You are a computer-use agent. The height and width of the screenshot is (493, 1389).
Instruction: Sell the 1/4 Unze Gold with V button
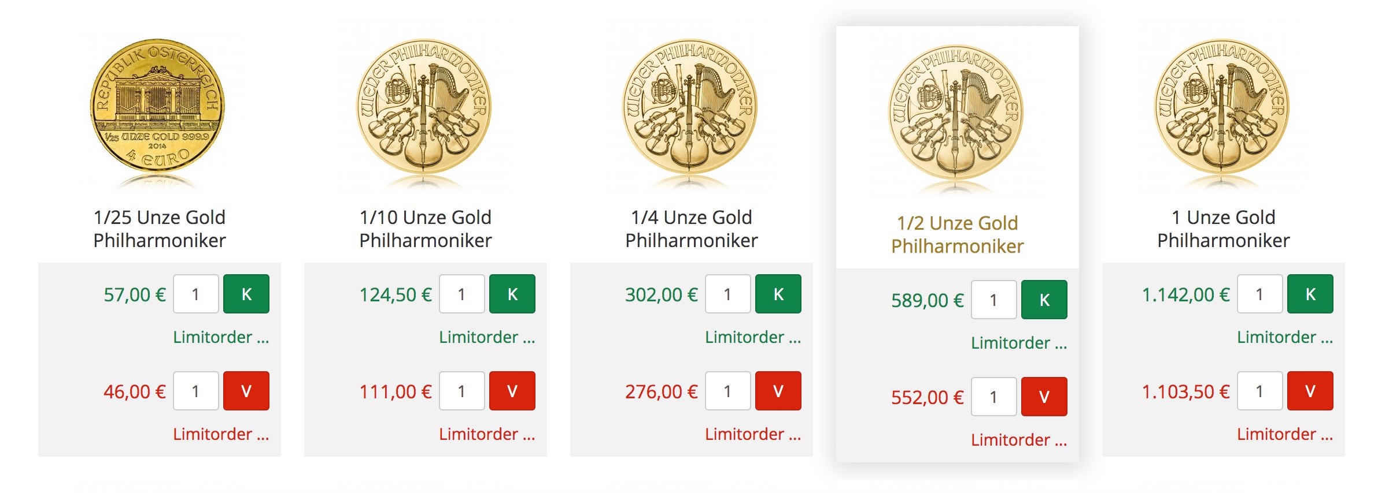pyautogui.click(x=778, y=391)
